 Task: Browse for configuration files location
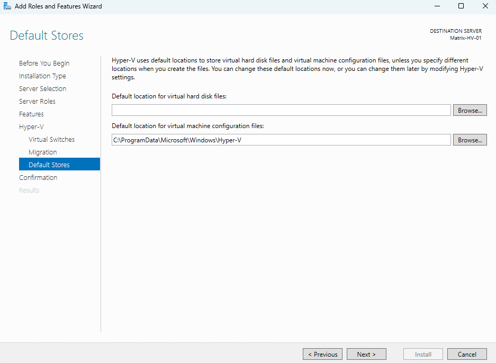[470, 140]
